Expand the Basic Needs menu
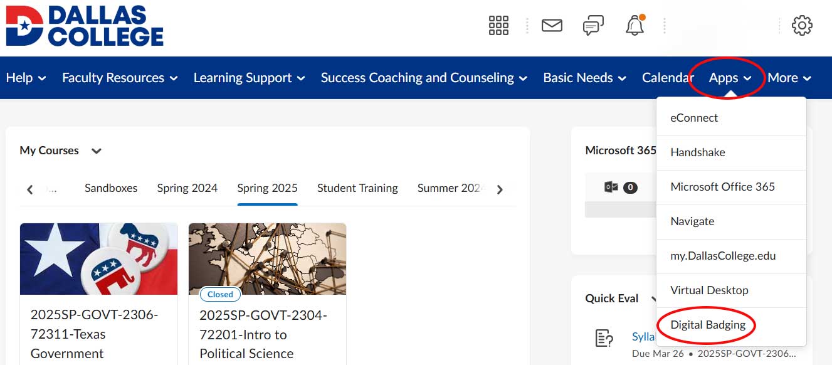This screenshot has height=365, width=832. 583,78
